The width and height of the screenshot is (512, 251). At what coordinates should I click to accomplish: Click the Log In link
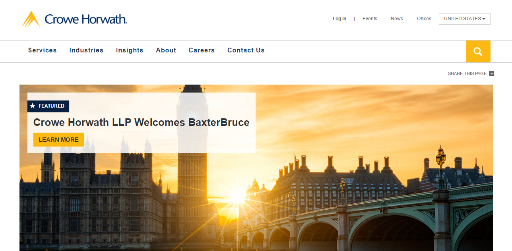339,19
